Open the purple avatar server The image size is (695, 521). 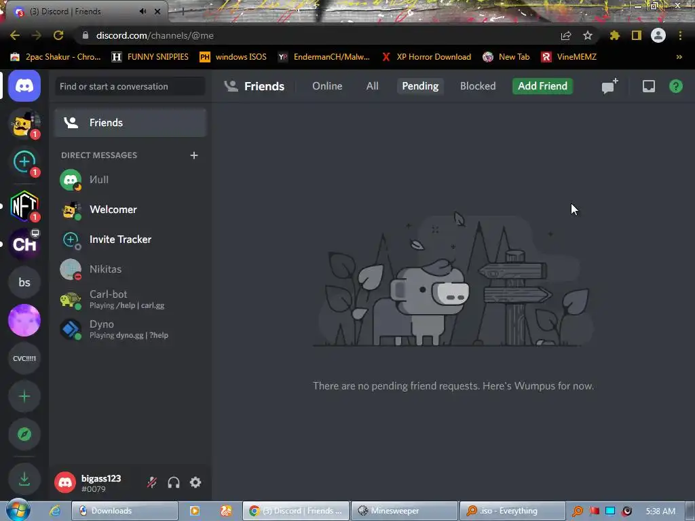24,320
